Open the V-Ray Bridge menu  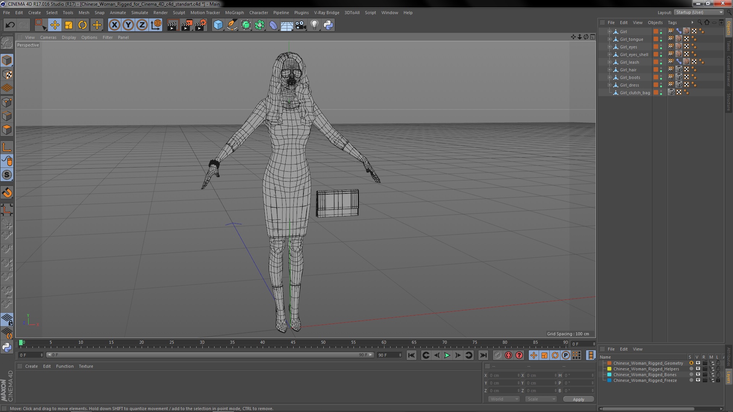pyautogui.click(x=326, y=13)
